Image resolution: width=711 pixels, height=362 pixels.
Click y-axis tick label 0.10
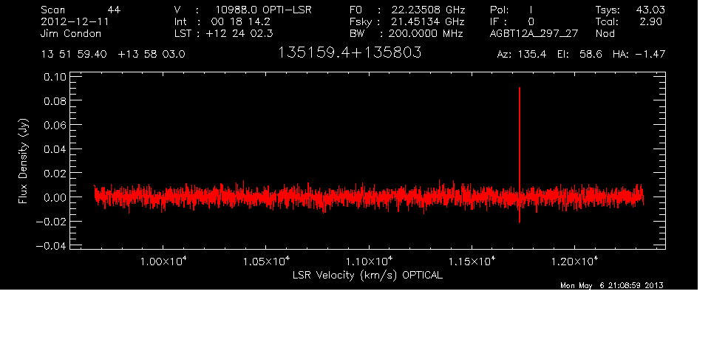pyautogui.click(x=55, y=77)
